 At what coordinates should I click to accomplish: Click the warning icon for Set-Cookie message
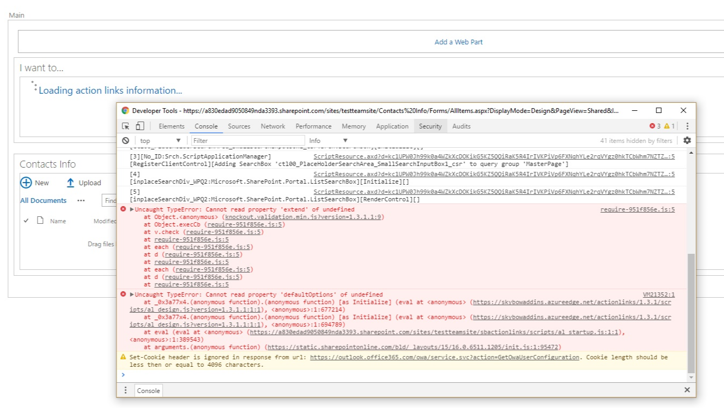(123, 357)
